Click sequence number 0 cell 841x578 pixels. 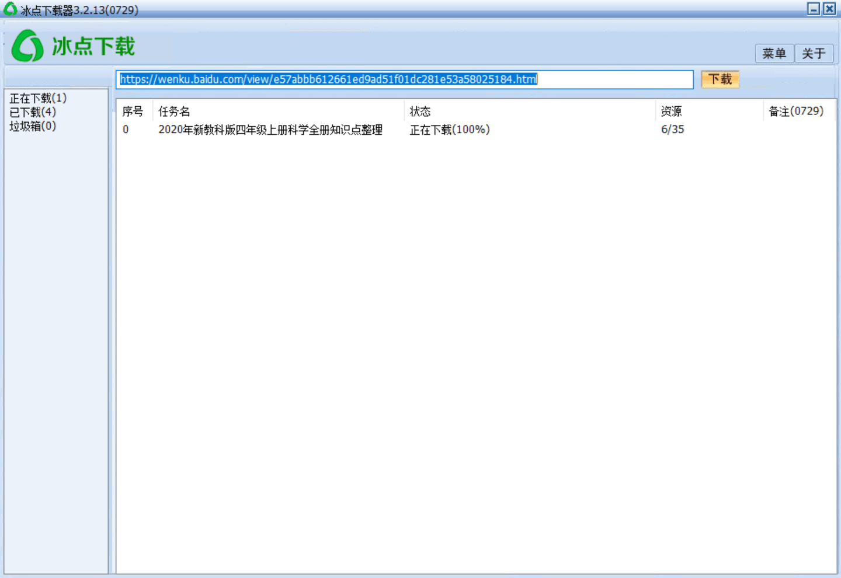click(x=126, y=130)
